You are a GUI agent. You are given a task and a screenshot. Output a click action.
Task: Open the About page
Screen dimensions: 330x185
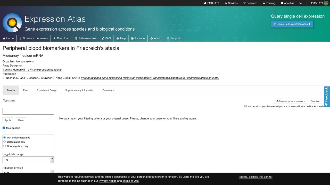click(156, 38)
